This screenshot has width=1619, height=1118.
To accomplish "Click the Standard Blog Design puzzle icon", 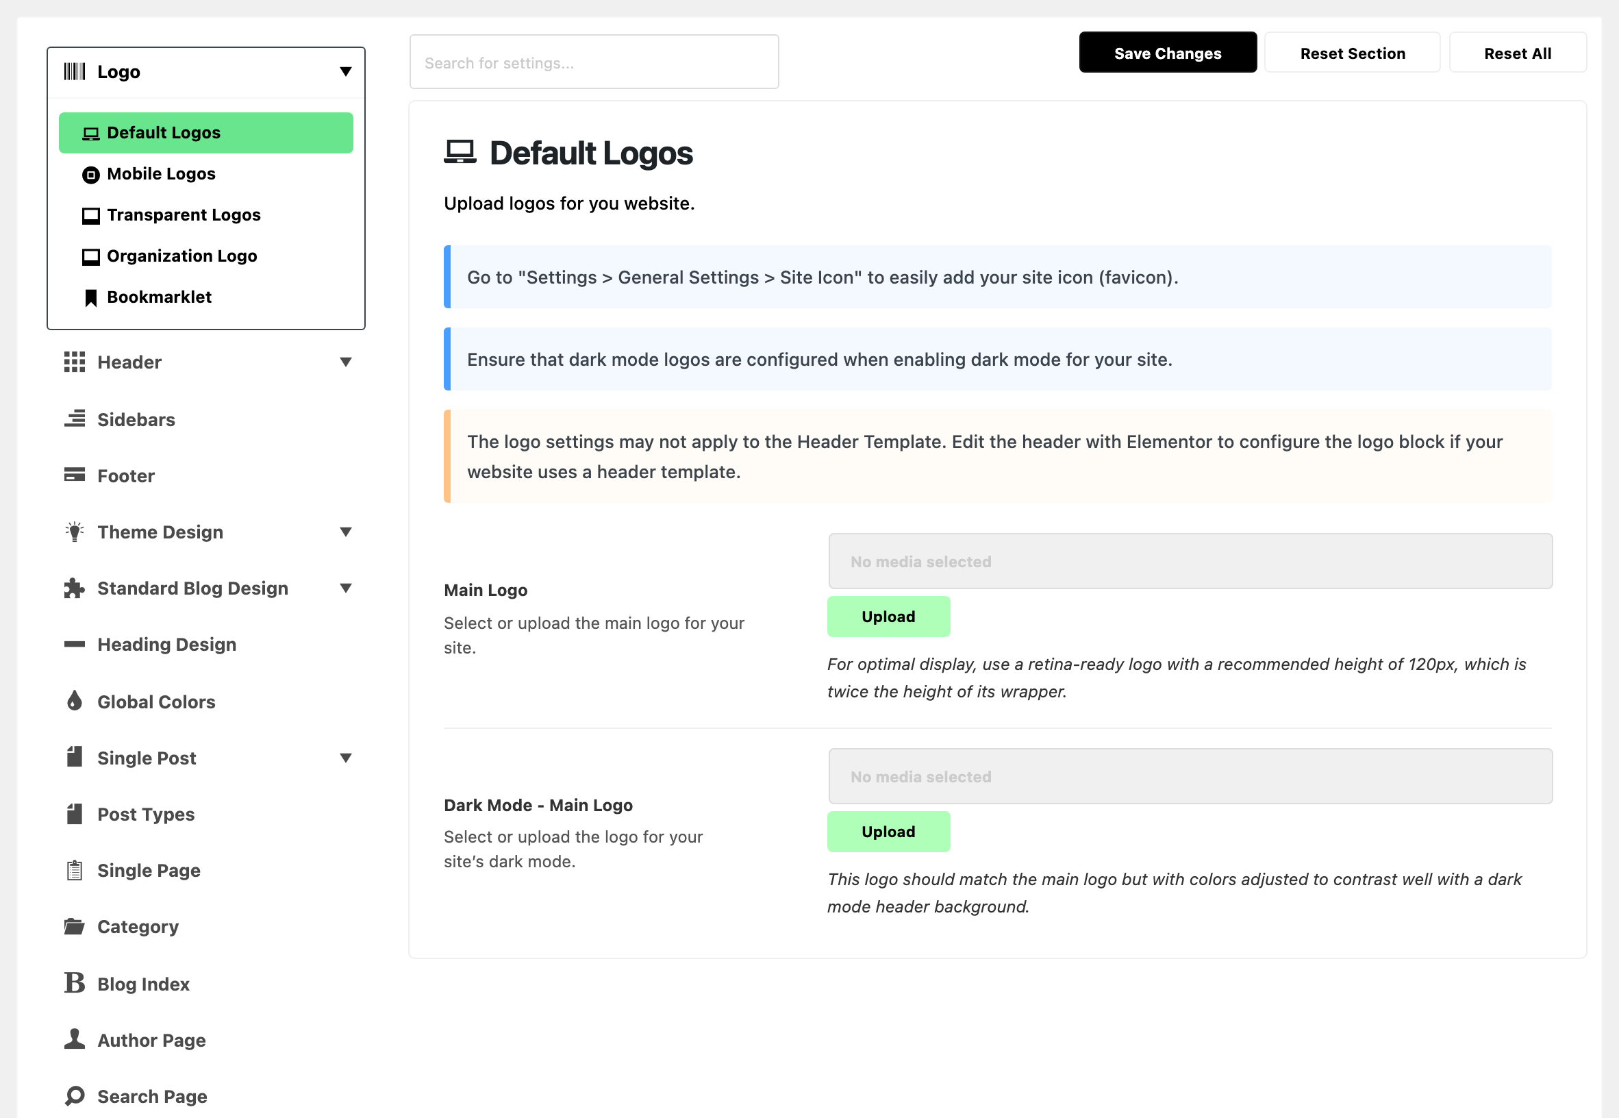I will coord(74,588).
